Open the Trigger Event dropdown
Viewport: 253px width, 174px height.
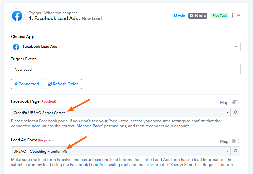pos(126,69)
